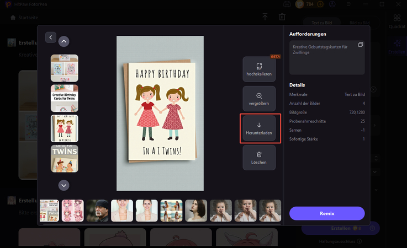Open the history thumbnail with four birthday cards
The width and height of the screenshot is (407, 248).
pos(49,211)
